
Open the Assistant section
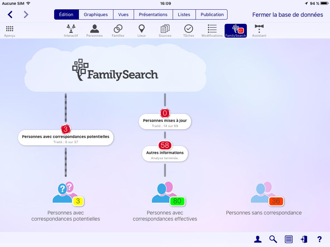[259, 31]
